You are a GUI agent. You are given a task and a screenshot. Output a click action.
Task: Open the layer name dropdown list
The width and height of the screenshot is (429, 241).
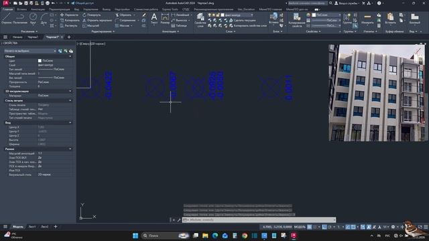237,15
